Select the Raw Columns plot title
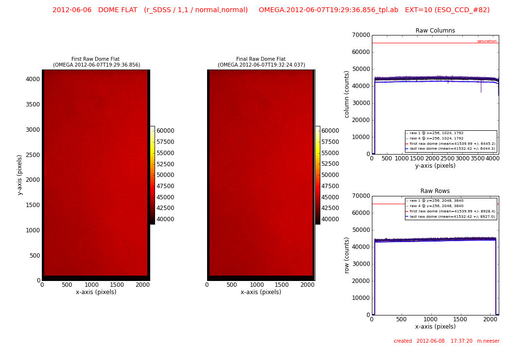This screenshot has height=350, width=525. click(435, 31)
